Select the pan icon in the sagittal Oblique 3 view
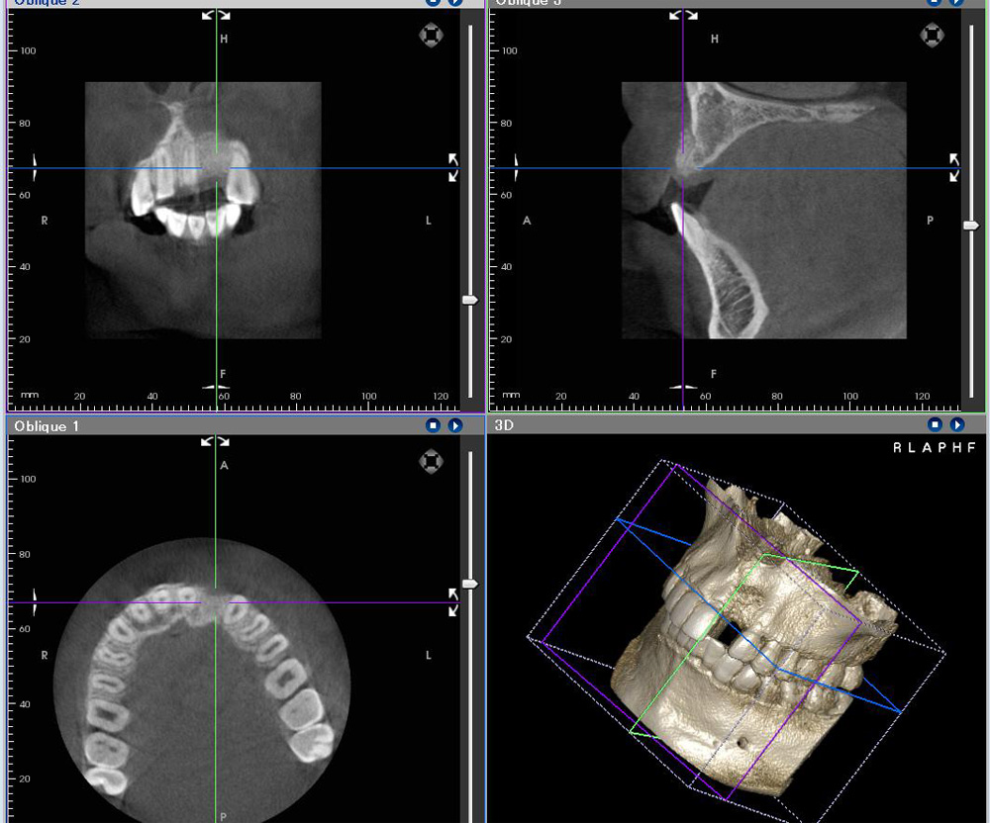This screenshot has width=990, height=823. [932, 36]
